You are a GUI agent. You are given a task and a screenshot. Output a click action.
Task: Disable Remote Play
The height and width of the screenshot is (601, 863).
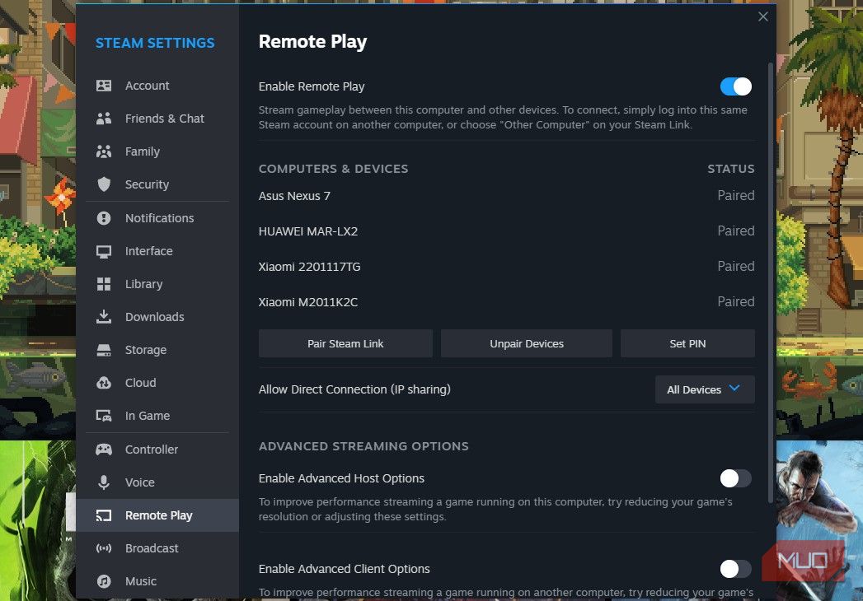(x=734, y=86)
